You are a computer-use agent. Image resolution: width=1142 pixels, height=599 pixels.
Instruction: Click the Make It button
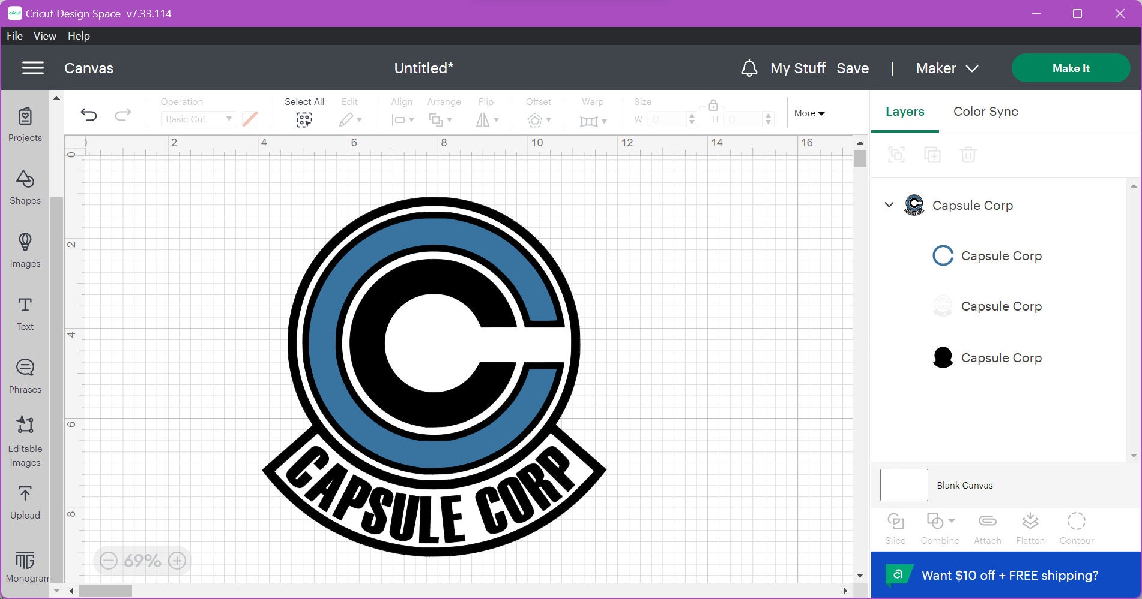click(x=1071, y=68)
